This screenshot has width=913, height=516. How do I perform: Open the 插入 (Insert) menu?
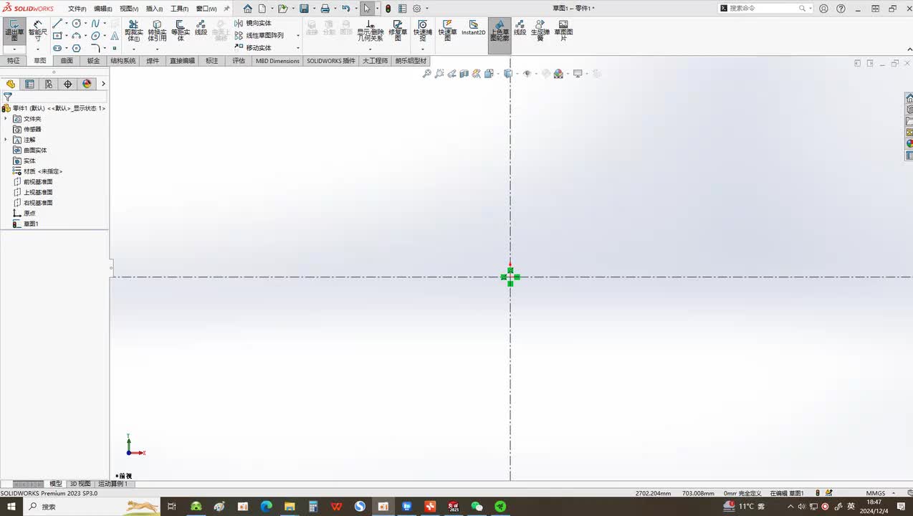(154, 9)
